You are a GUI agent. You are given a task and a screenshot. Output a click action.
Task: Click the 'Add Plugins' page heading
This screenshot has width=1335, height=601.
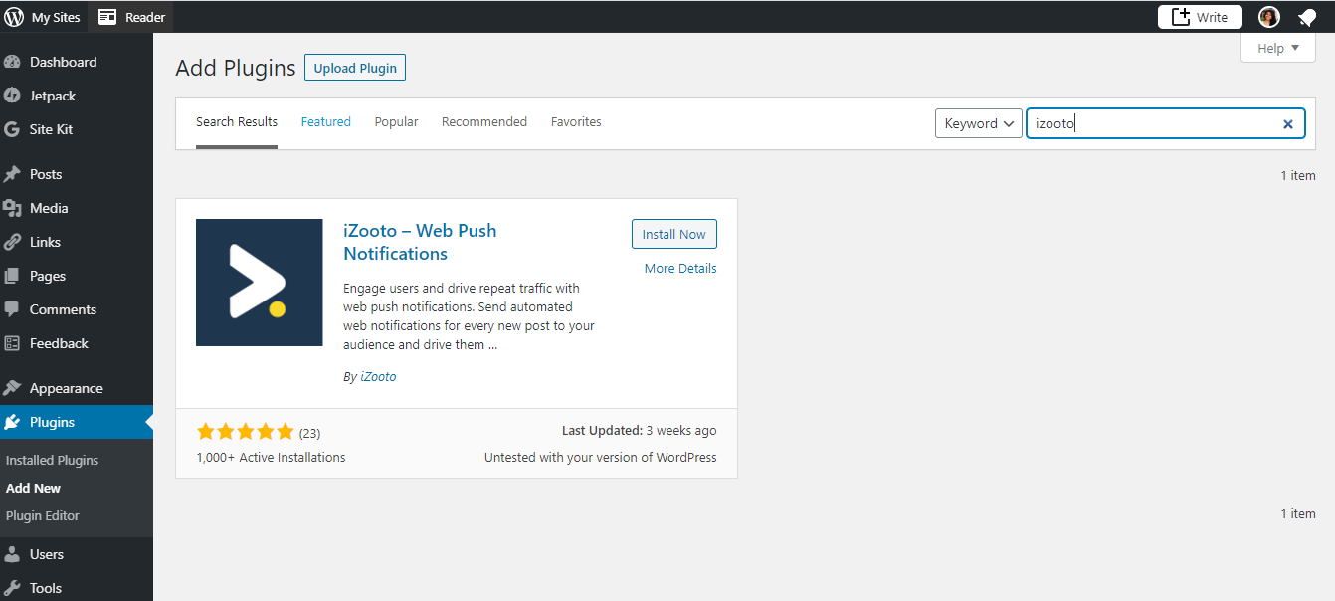[236, 68]
